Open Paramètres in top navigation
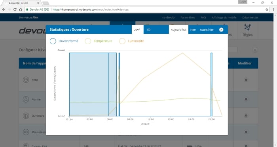The height and width of the screenshot is (147, 277). [188, 17]
